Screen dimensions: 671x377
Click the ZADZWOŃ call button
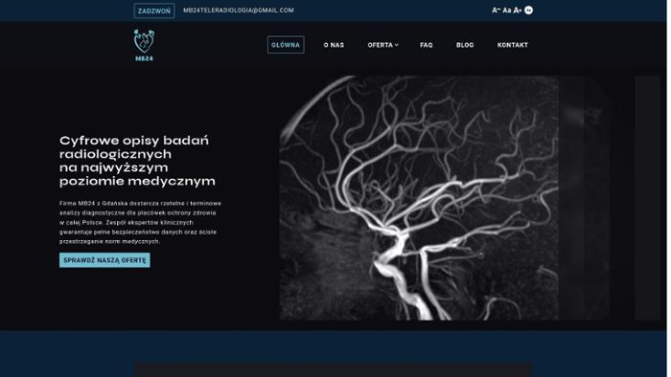(x=154, y=11)
